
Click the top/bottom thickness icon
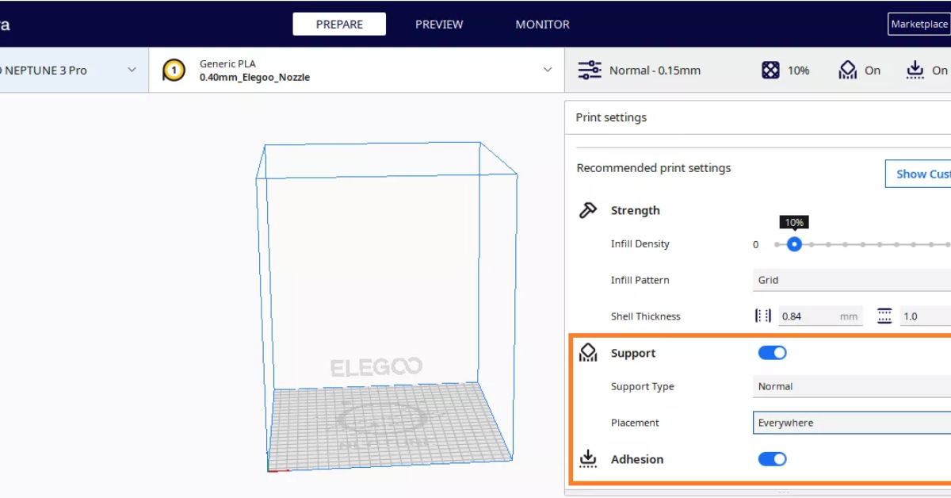click(884, 316)
